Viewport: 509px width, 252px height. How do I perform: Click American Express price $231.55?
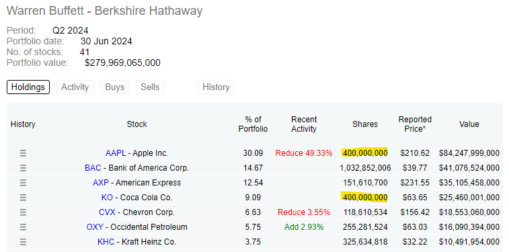pyautogui.click(x=415, y=183)
